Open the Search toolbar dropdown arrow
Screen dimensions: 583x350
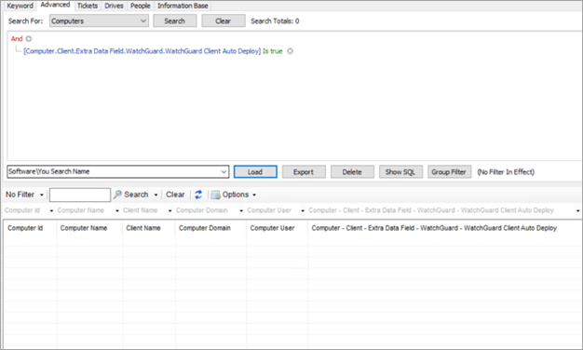click(x=156, y=195)
